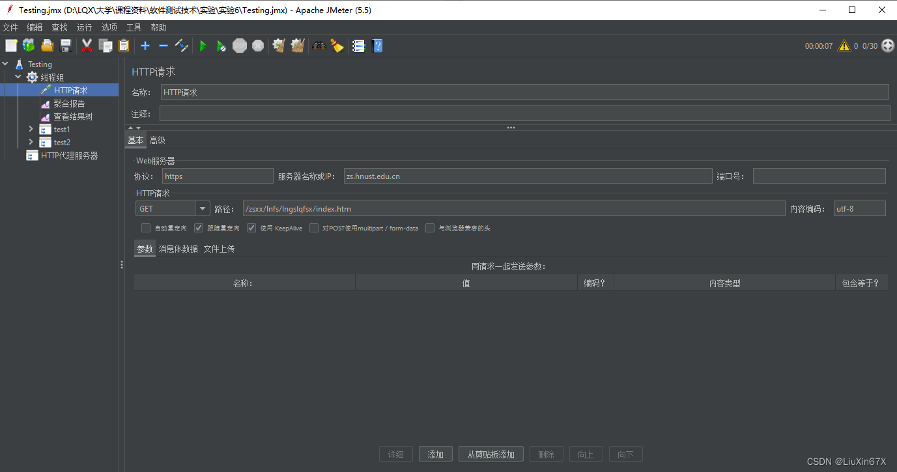Viewport: 897px width, 472px height.
Task: Clear results with single broom-gear icon
Action: pos(279,46)
